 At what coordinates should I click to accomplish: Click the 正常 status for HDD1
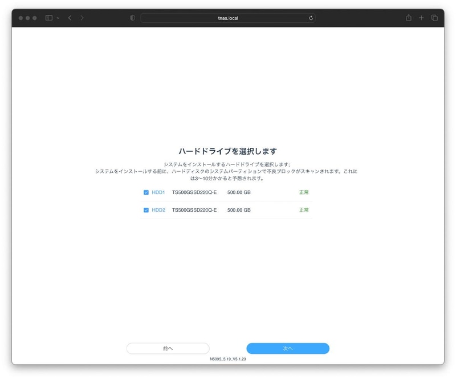[x=304, y=192]
